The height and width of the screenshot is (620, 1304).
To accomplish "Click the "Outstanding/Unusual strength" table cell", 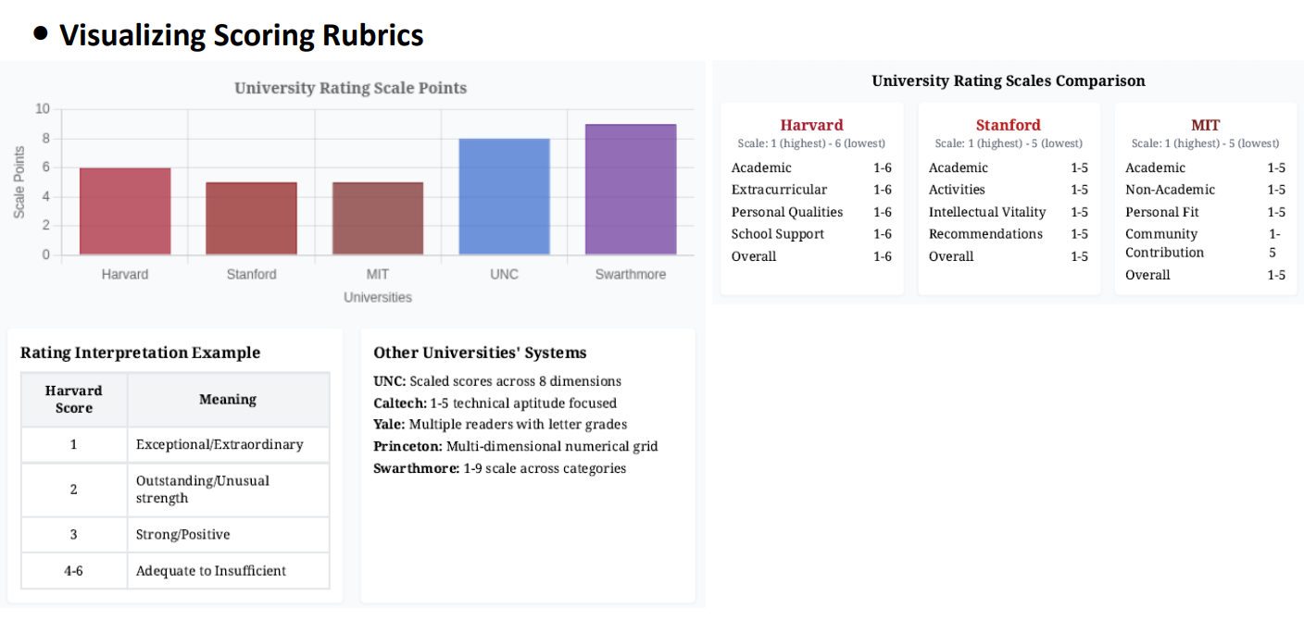I will click(228, 490).
